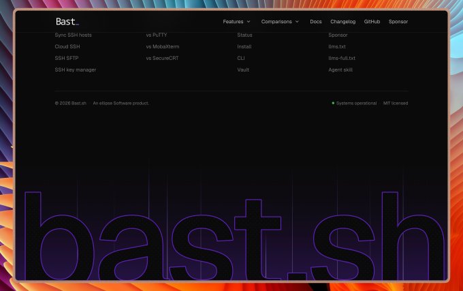Go to GitHub from the navbar
This screenshot has height=291, width=463.
click(372, 22)
